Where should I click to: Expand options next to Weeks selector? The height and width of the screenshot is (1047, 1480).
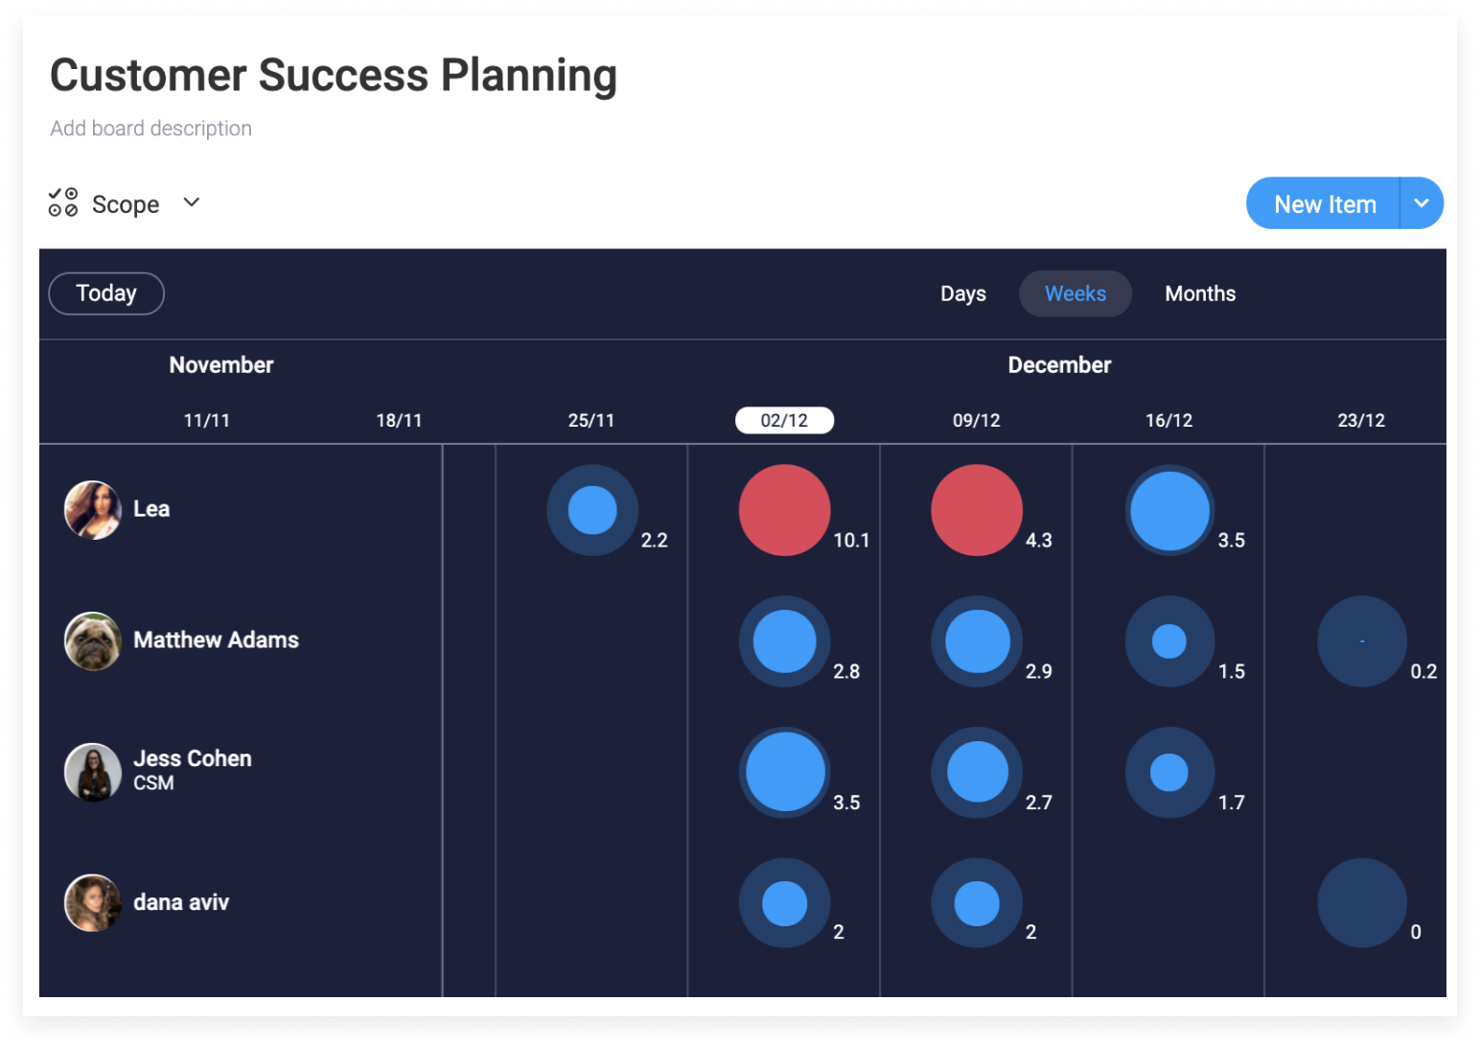click(1422, 202)
